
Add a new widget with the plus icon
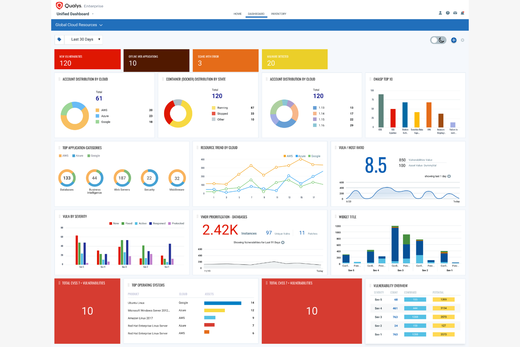point(454,40)
